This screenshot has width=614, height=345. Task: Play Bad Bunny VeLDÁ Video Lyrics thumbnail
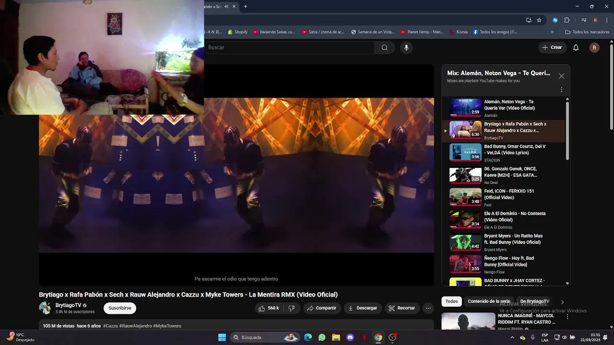click(465, 152)
